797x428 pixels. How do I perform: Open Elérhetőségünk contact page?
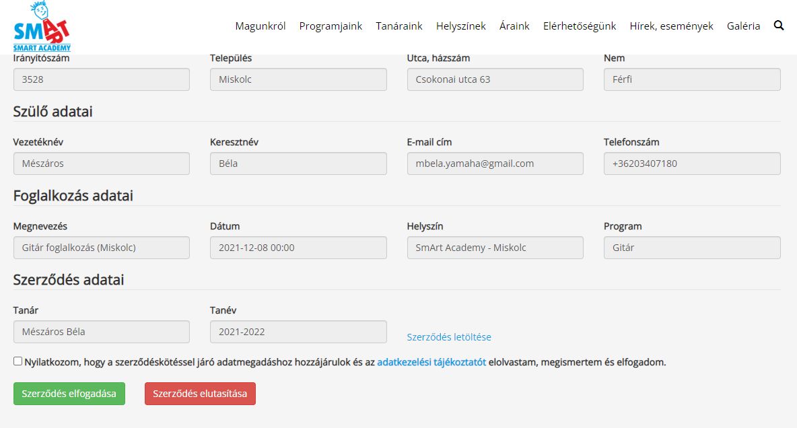click(580, 26)
